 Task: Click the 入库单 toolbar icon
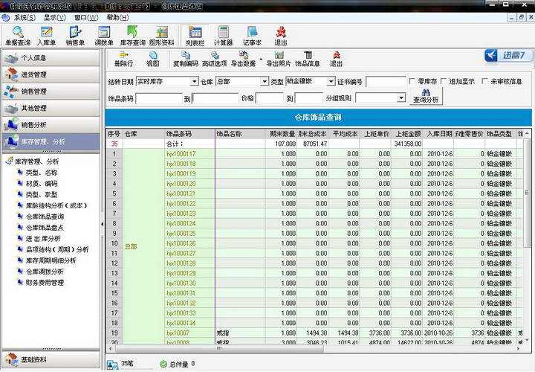[46, 36]
